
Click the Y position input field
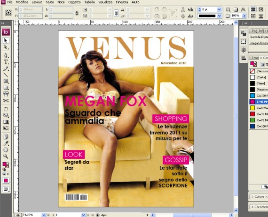(31, 16)
